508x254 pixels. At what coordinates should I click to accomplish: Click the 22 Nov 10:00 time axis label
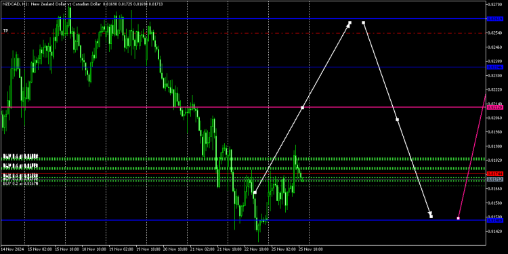click(257, 249)
